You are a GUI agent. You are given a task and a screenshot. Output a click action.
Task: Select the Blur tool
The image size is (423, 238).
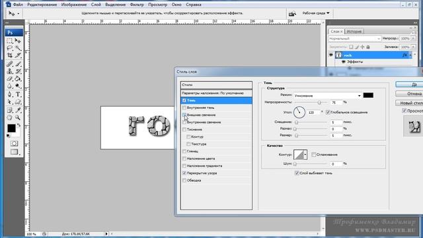click(x=10, y=86)
